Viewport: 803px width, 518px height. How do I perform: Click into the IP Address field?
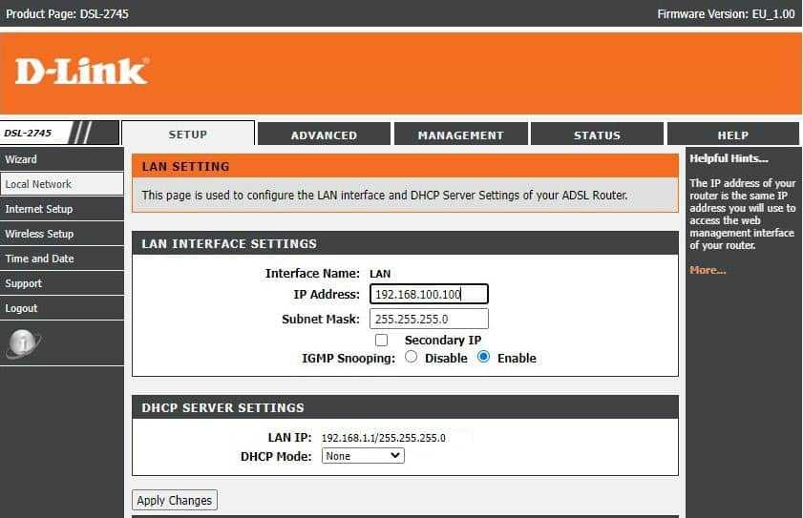(429, 294)
